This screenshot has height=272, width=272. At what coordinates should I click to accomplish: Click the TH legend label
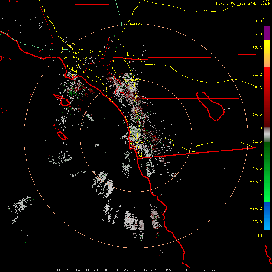(x=260, y=235)
